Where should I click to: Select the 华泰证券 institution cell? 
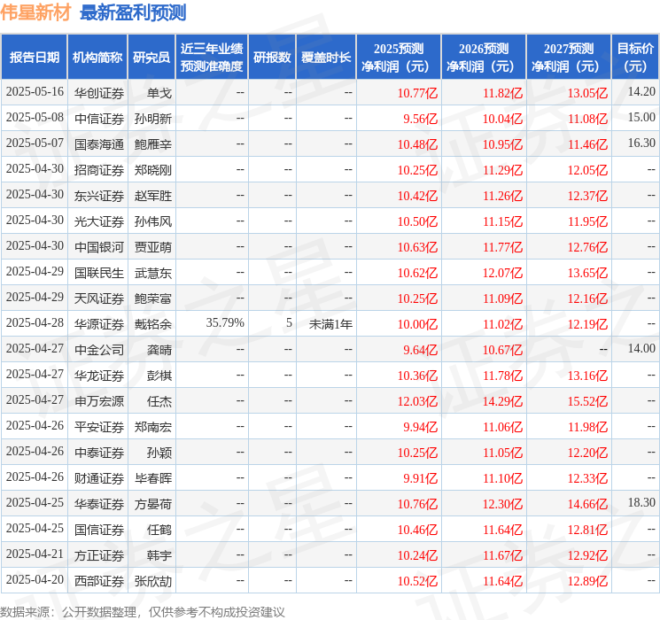(99, 504)
